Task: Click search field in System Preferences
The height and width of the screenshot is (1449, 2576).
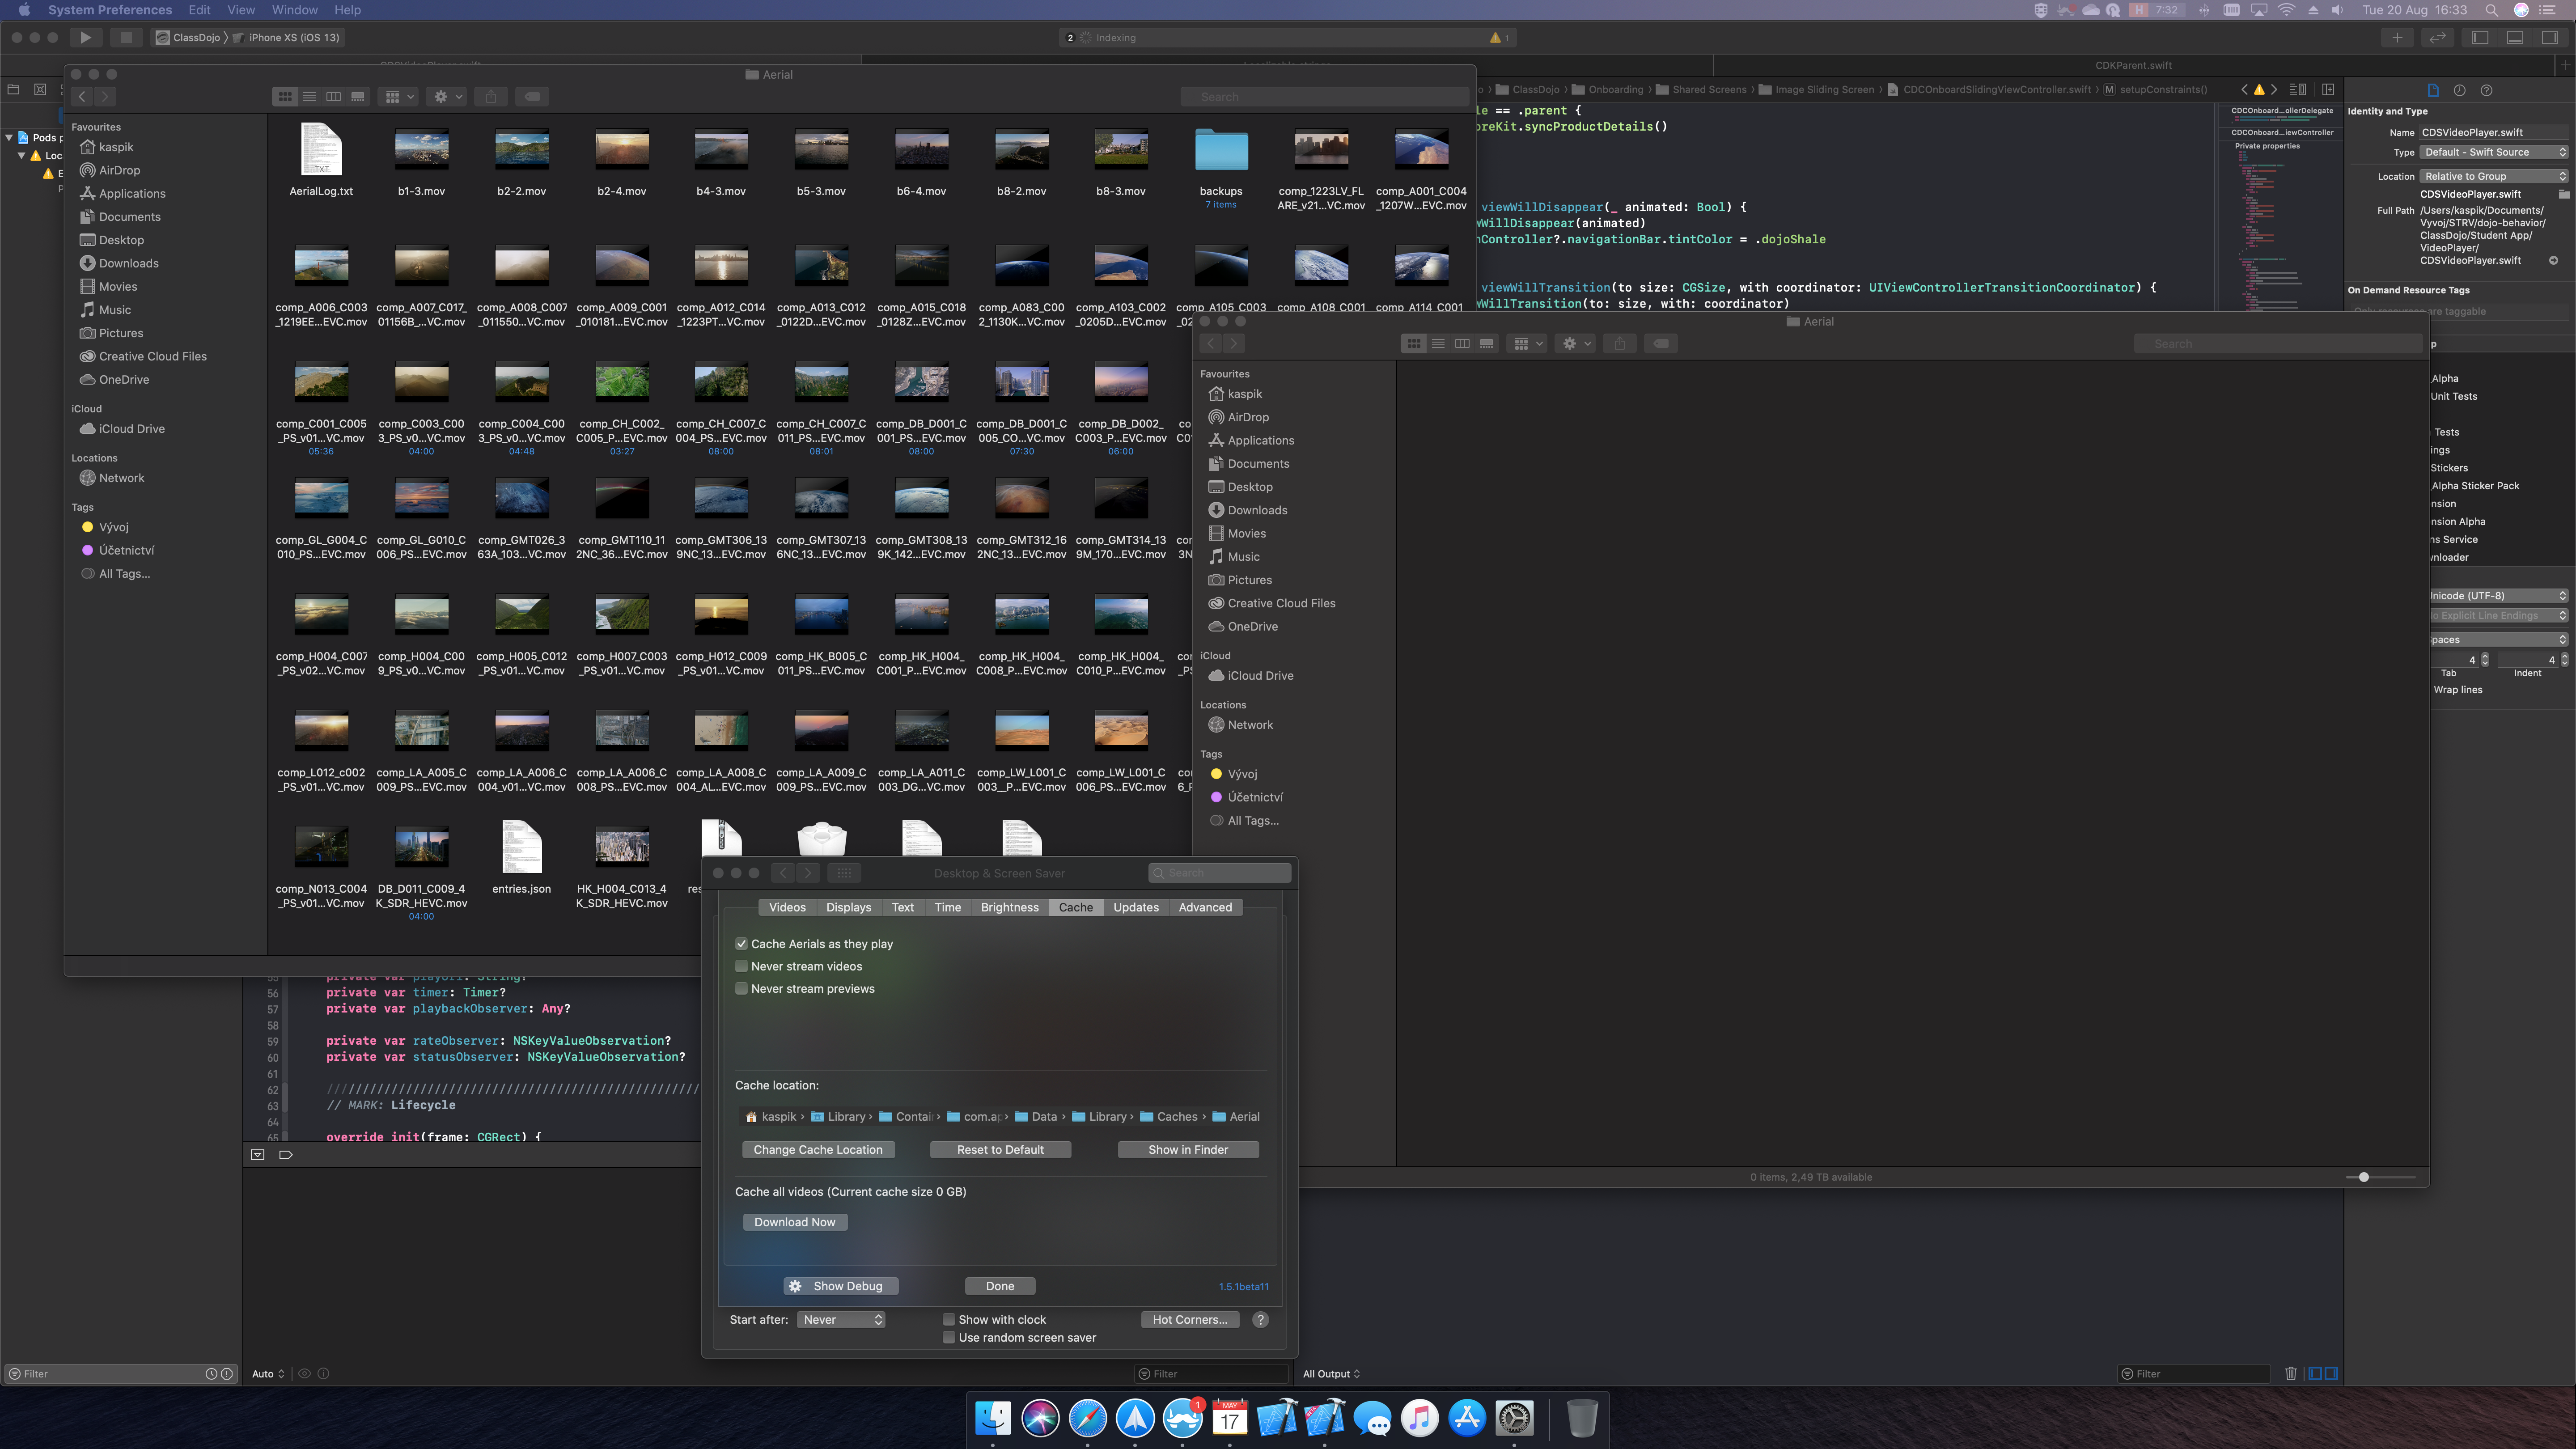Action: [1220, 873]
